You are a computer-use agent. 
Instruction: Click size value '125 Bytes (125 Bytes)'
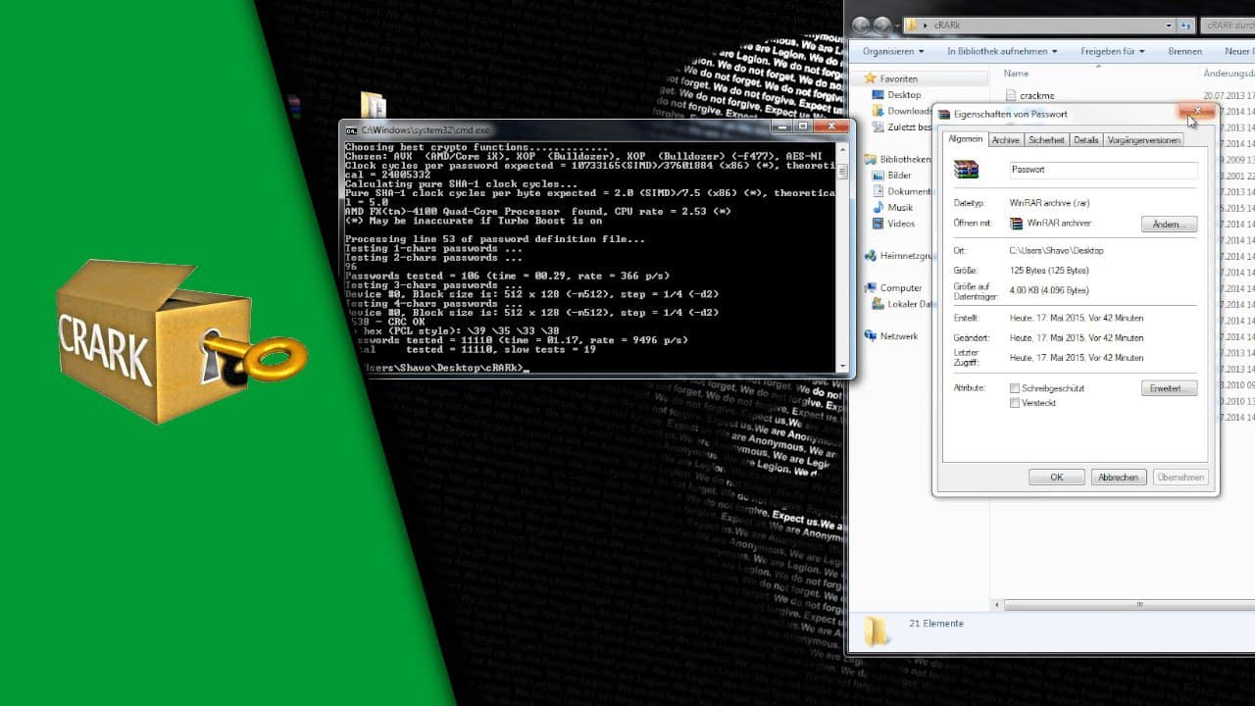click(x=1048, y=271)
